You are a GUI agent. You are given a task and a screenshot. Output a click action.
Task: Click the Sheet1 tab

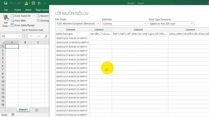(23, 110)
